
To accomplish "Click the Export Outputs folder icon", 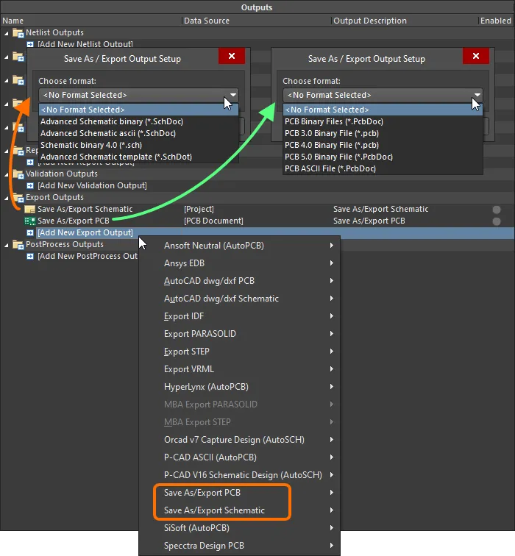I will 18,197.
